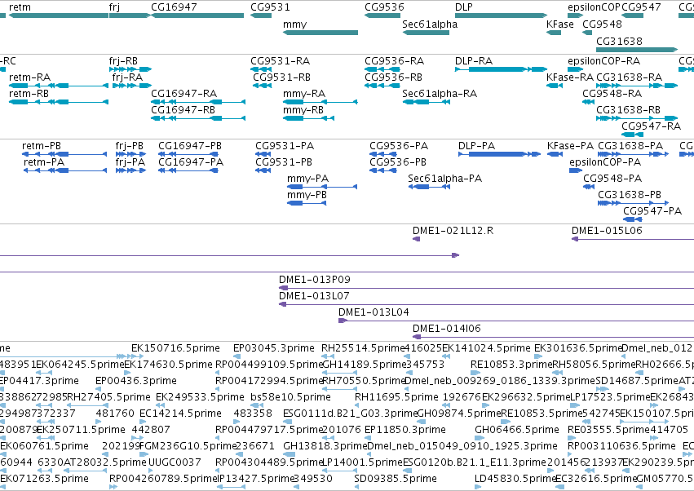The height and width of the screenshot is (491, 694).
Task: Click the epsilonCOP-PA protein feature
Action: point(576,170)
